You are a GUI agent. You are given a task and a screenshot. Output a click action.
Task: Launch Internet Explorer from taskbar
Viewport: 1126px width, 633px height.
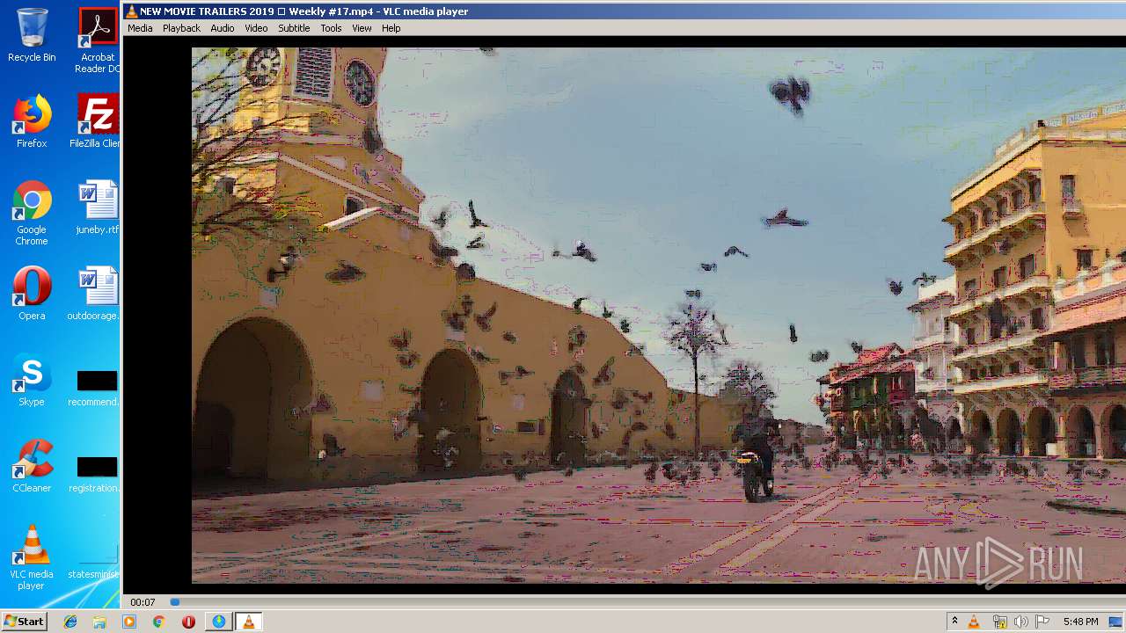pyautogui.click(x=70, y=622)
